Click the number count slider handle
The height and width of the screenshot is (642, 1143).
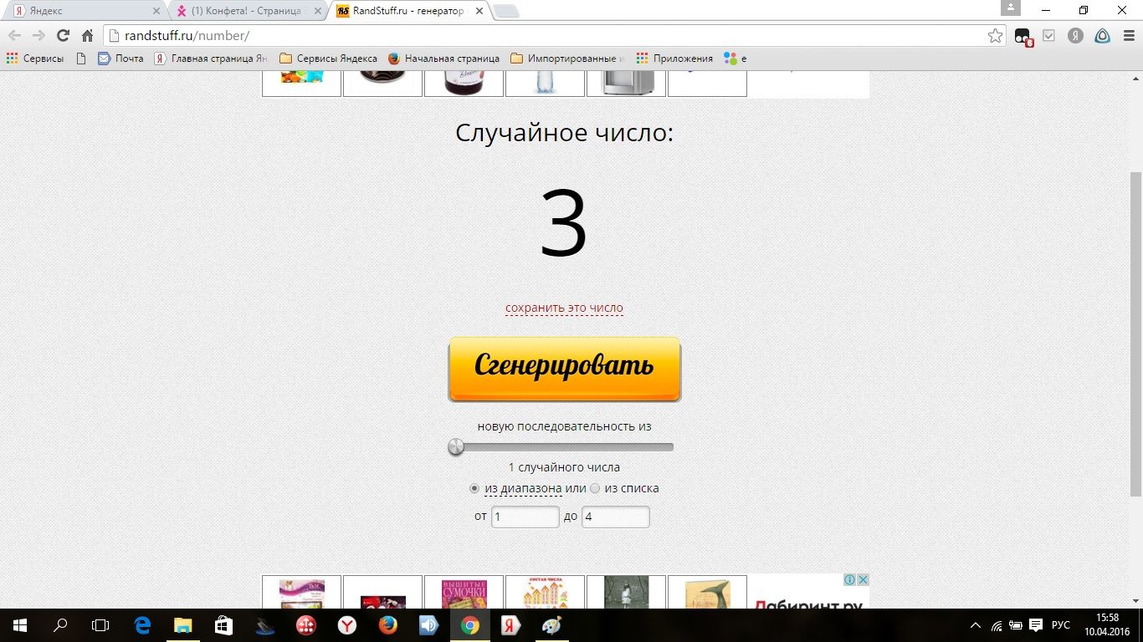click(x=456, y=446)
